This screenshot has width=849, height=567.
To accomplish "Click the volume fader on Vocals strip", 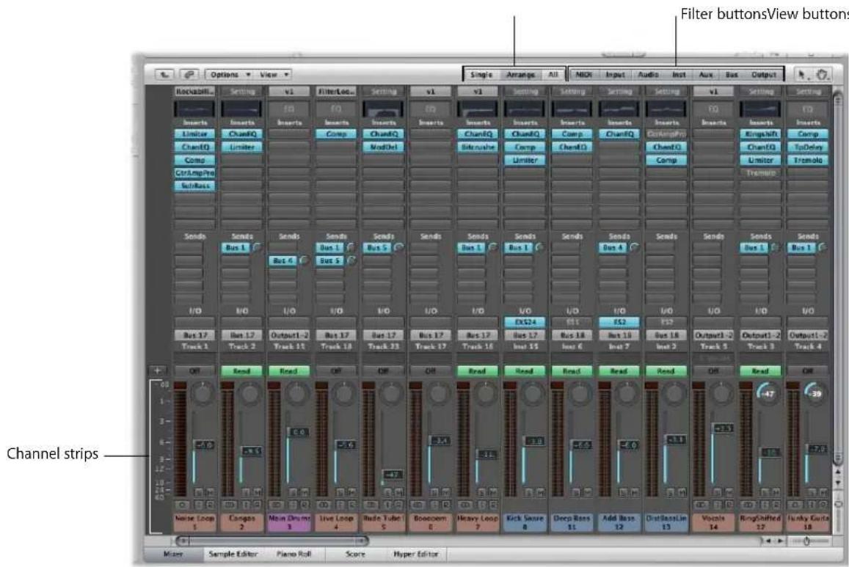I will pyautogui.click(x=724, y=428).
